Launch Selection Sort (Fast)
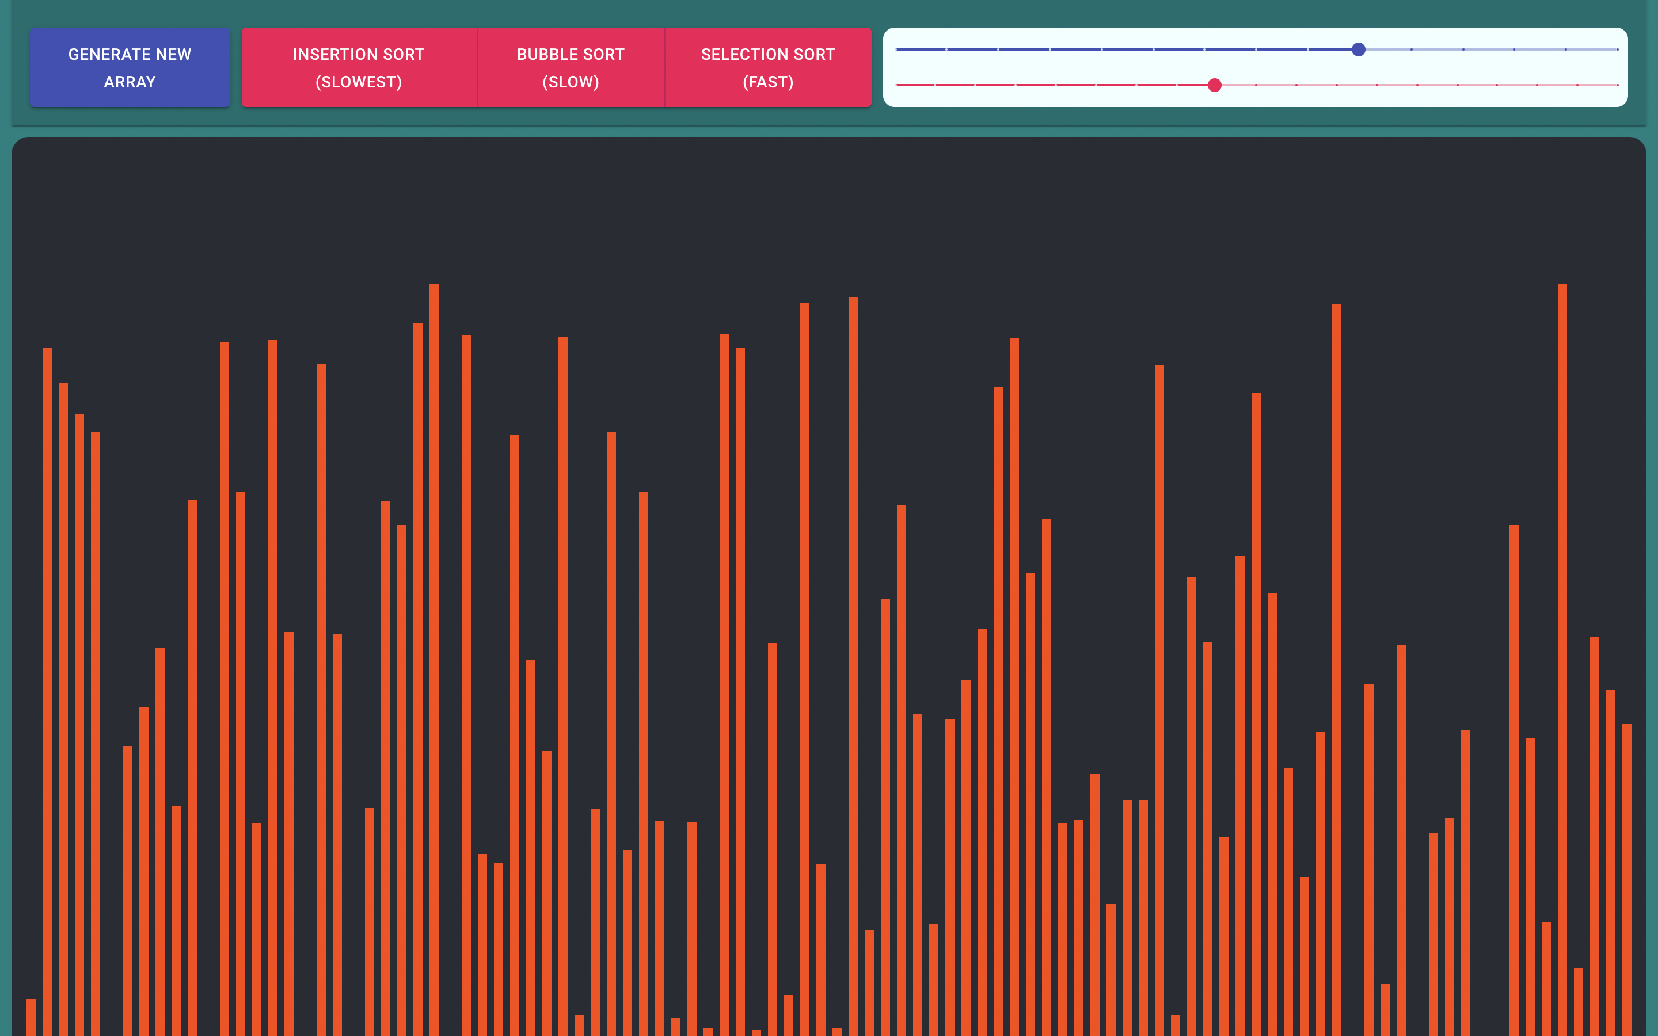 (x=767, y=67)
